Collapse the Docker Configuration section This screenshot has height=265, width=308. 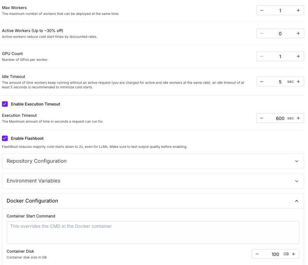click(296, 201)
